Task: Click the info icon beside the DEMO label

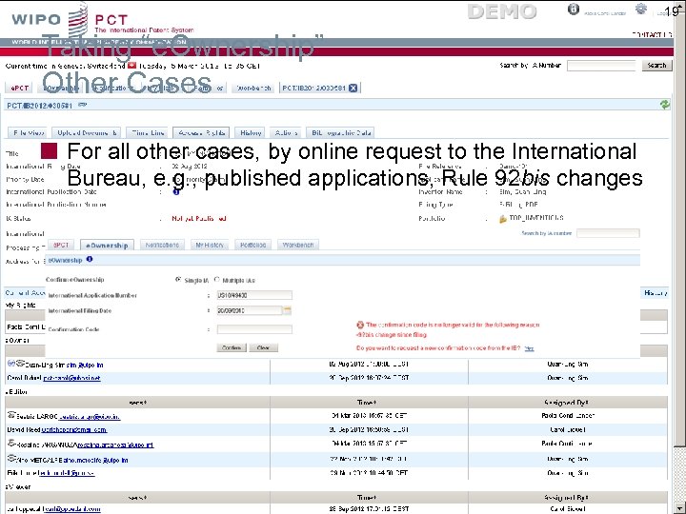Action: 574,10
